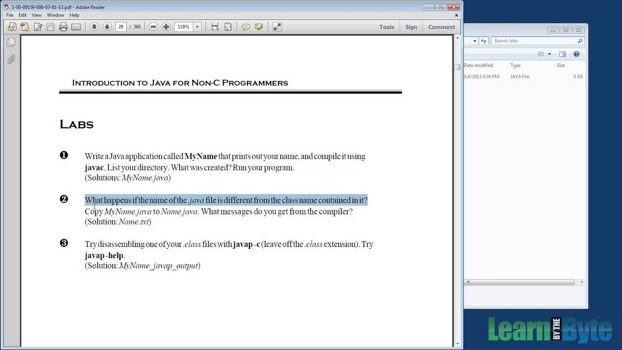Open Explorer view options dropdown arrow
The width and height of the screenshot is (622, 350).
(549, 54)
